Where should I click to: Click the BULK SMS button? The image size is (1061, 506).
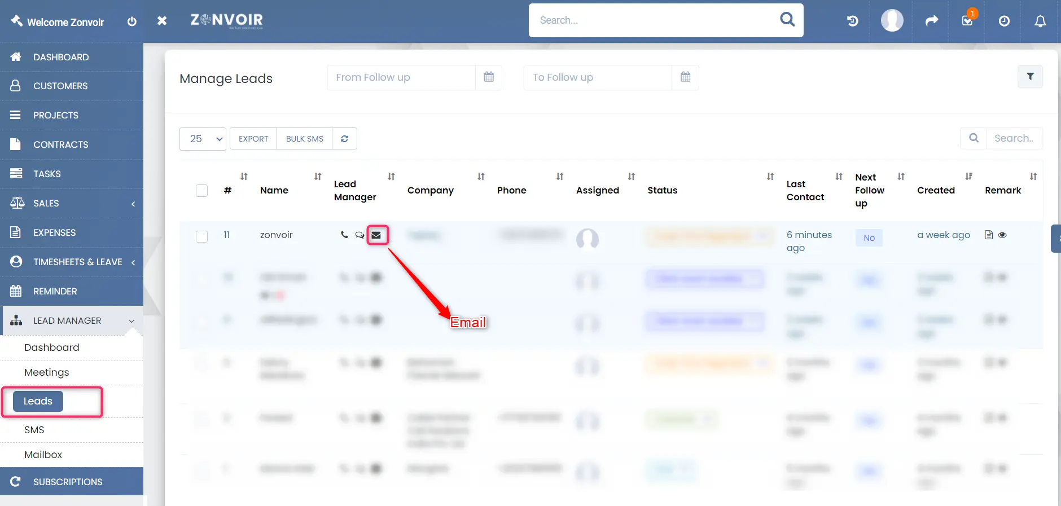click(x=305, y=139)
